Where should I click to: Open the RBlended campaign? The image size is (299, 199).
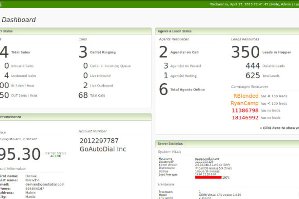tap(246, 96)
